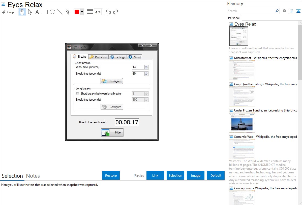Switch to the Breaks tab
The image size is (302, 205).
[80, 57]
